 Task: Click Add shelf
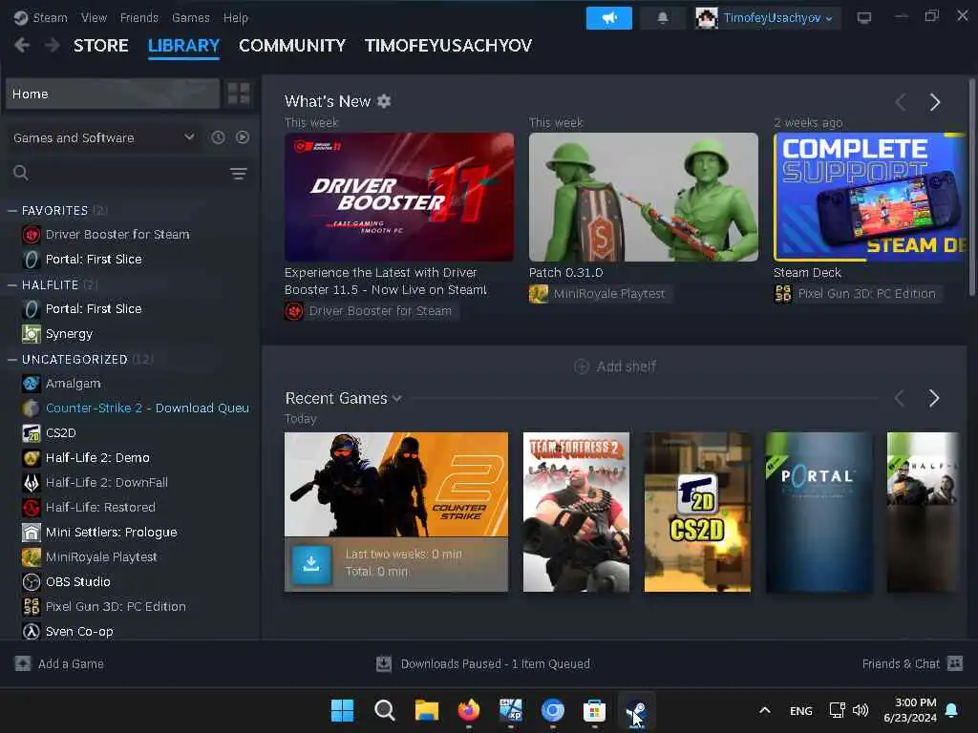615,366
